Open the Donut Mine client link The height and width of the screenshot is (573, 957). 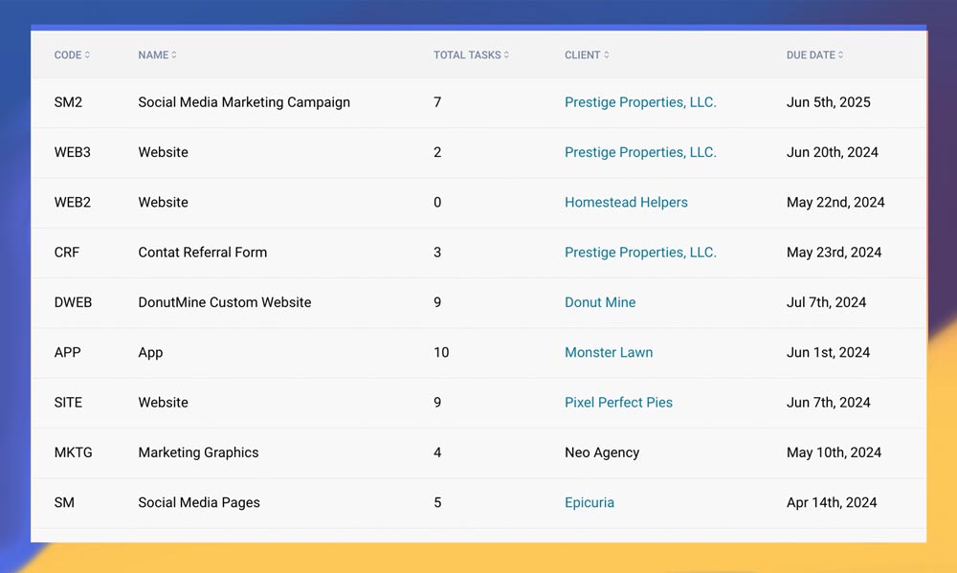600,302
